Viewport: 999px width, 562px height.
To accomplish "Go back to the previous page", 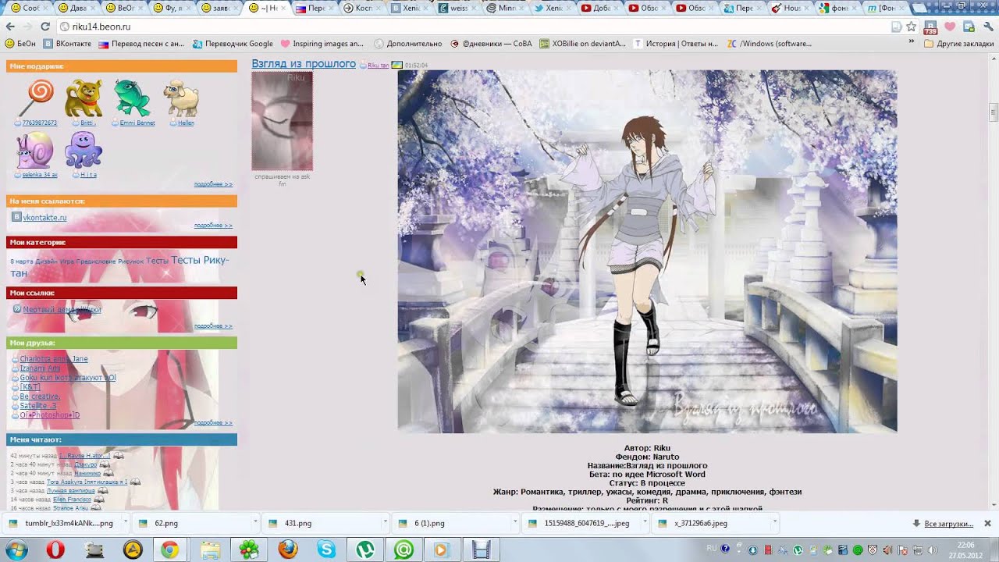I will 12,27.
